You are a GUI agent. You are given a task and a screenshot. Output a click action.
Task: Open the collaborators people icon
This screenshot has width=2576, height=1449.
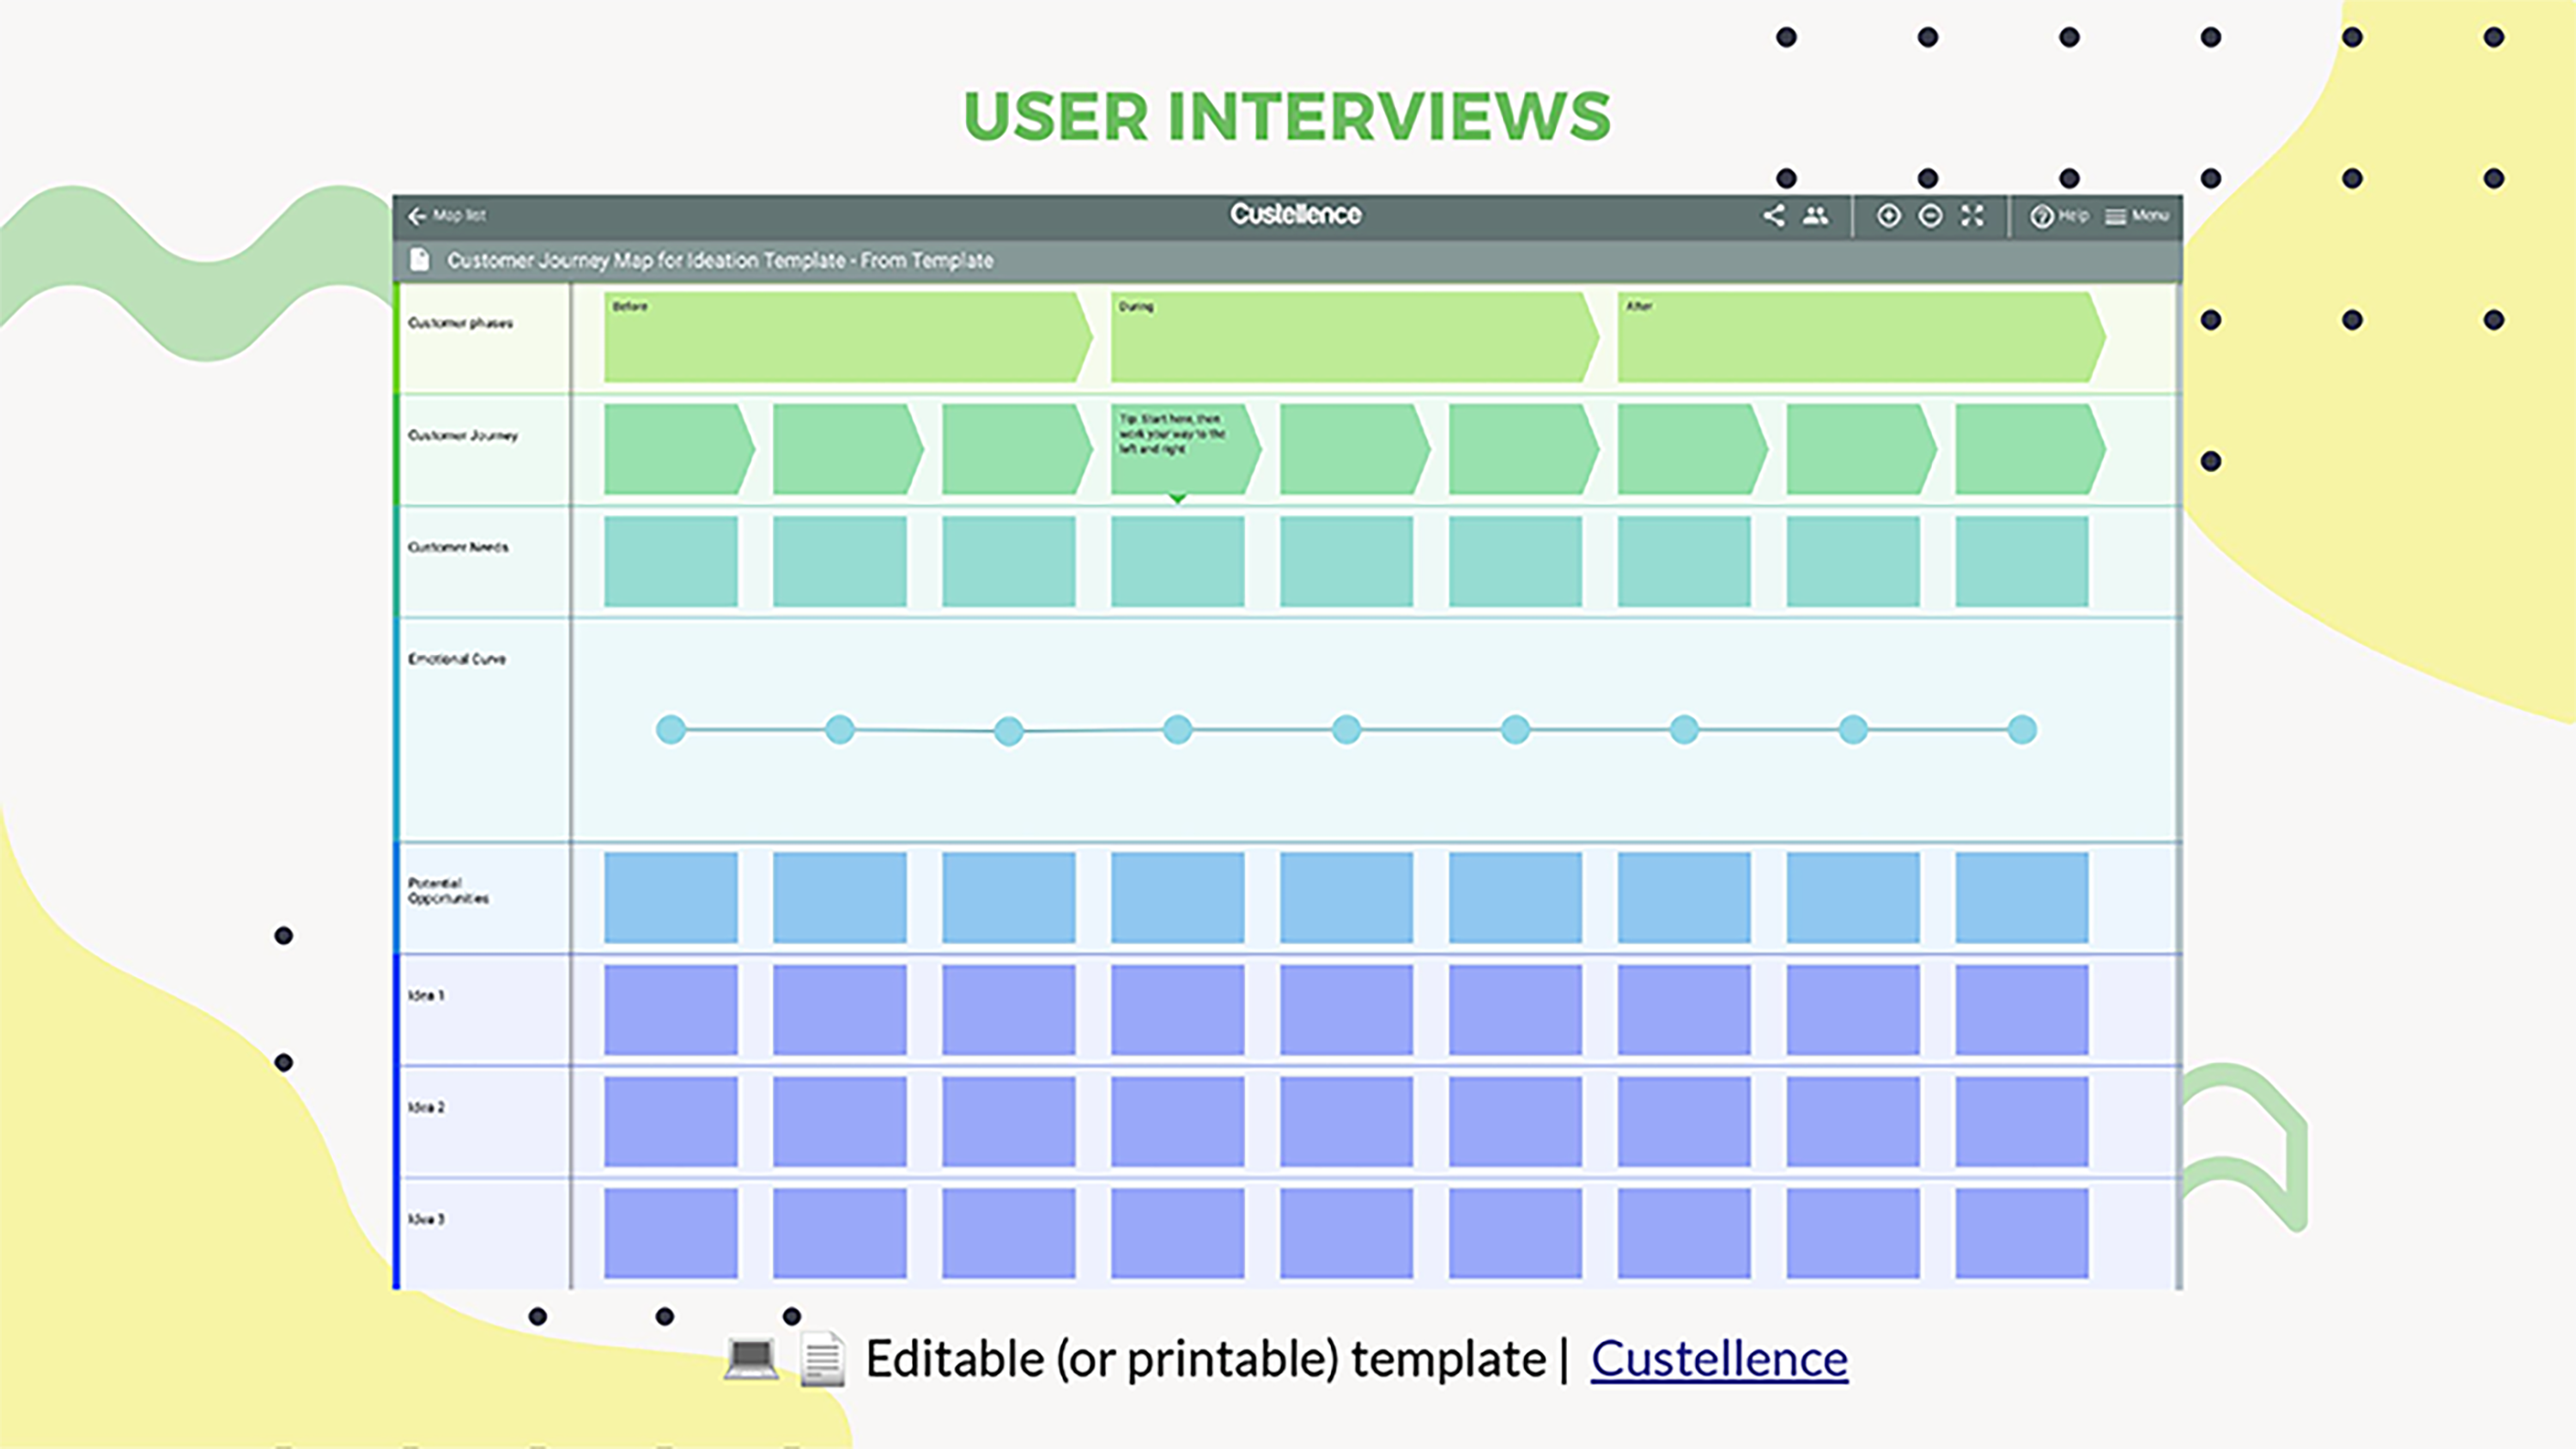[1815, 215]
